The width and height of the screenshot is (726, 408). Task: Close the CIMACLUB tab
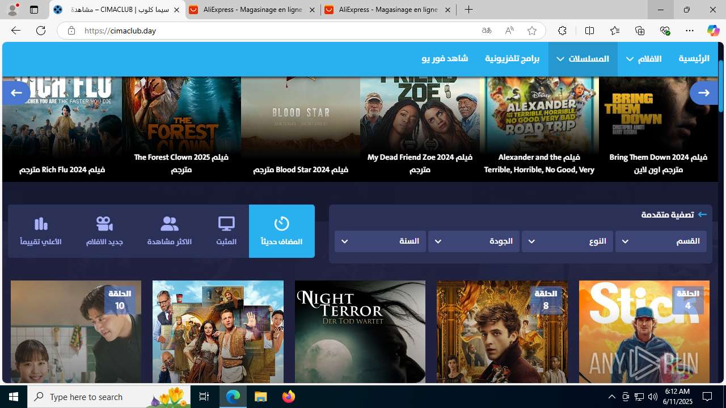tap(176, 10)
